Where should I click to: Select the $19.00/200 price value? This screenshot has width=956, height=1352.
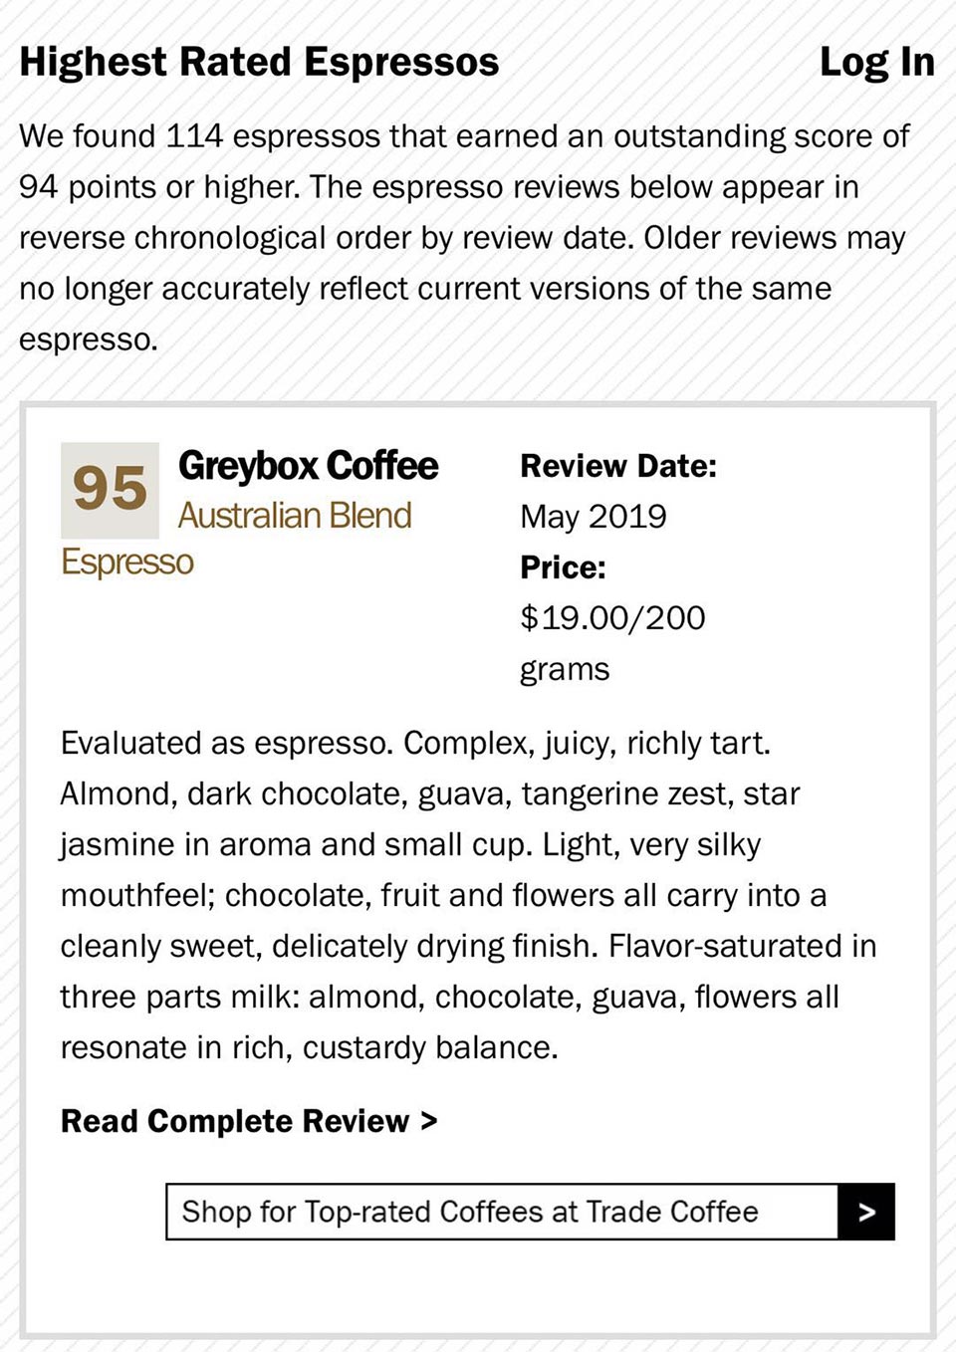pyautogui.click(x=612, y=618)
